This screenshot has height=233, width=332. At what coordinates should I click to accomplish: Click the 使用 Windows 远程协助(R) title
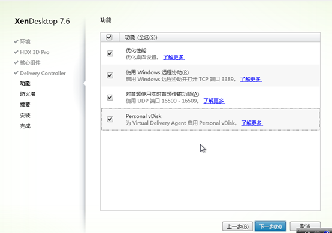157,72
